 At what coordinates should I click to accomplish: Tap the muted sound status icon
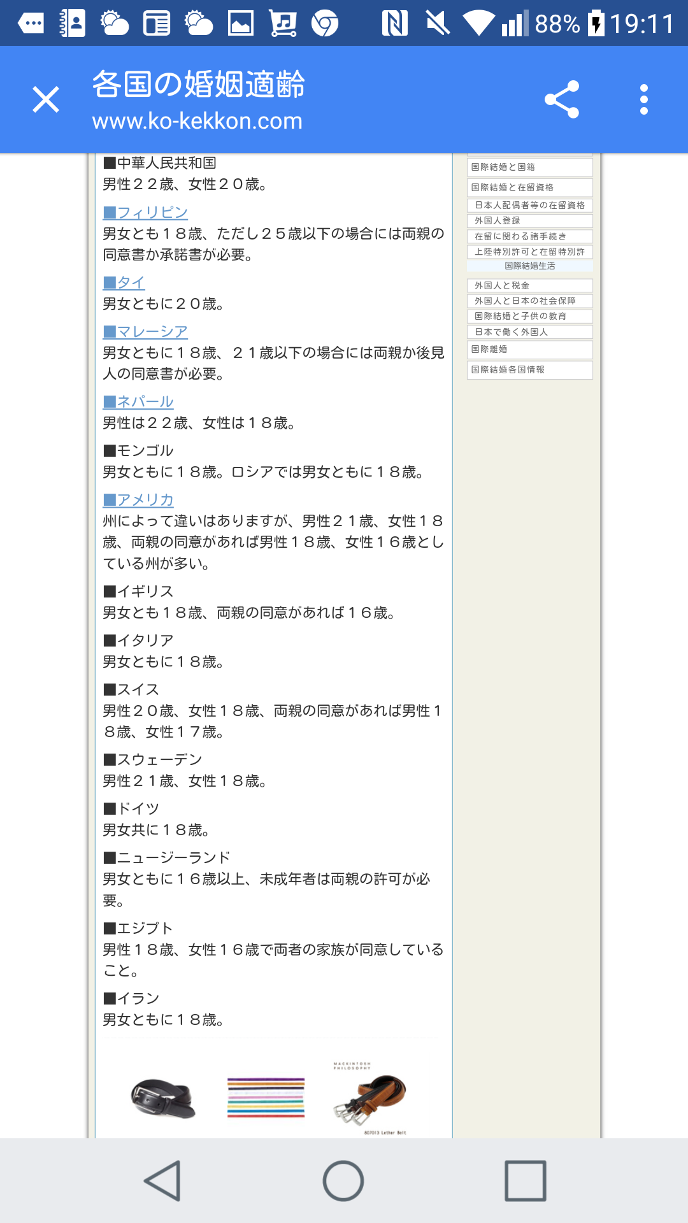(438, 24)
